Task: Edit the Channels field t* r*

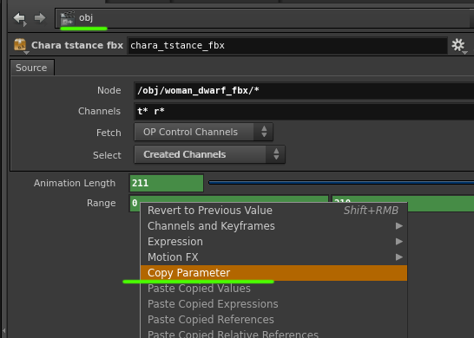Action: pyautogui.click(x=304, y=111)
